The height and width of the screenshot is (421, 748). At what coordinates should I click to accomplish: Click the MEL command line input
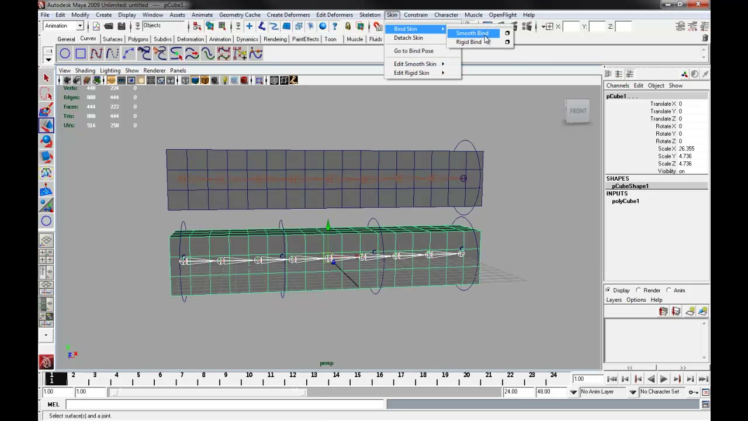pyautogui.click(x=225, y=405)
